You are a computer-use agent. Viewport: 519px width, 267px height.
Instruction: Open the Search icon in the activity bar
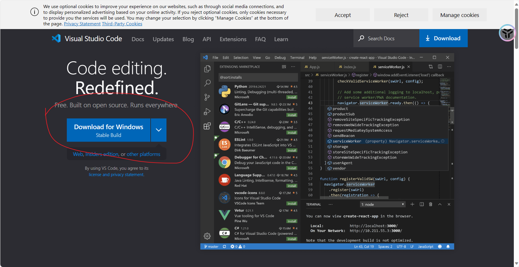pos(207,83)
